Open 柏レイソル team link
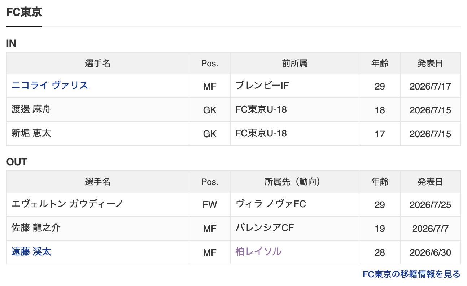This screenshot has width=467, height=286. tap(258, 251)
